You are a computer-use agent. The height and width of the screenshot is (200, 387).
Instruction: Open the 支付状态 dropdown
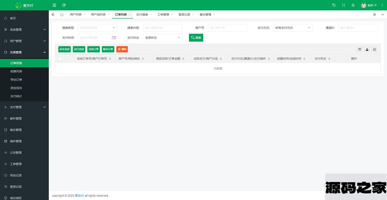[162, 38]
